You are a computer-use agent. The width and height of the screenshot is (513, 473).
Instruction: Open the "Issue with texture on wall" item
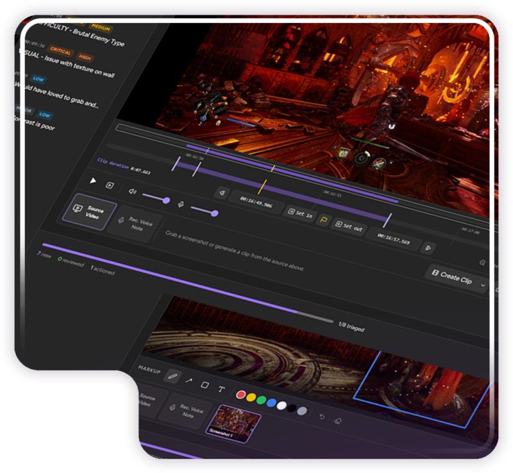(x=79, y=66)
